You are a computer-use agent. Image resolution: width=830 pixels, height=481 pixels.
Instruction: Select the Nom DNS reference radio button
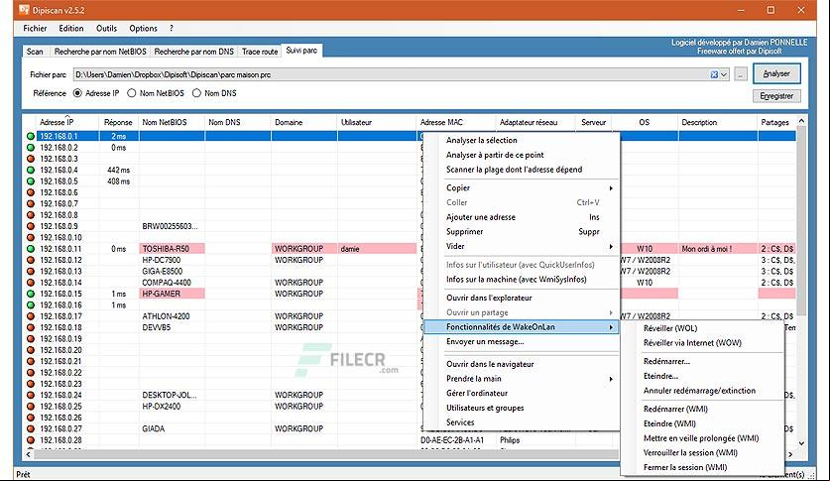[x=196, y=93]
